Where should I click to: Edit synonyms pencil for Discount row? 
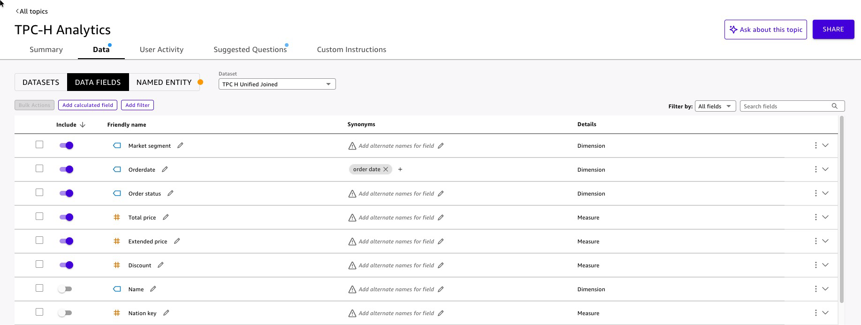[x=441, y=265]
